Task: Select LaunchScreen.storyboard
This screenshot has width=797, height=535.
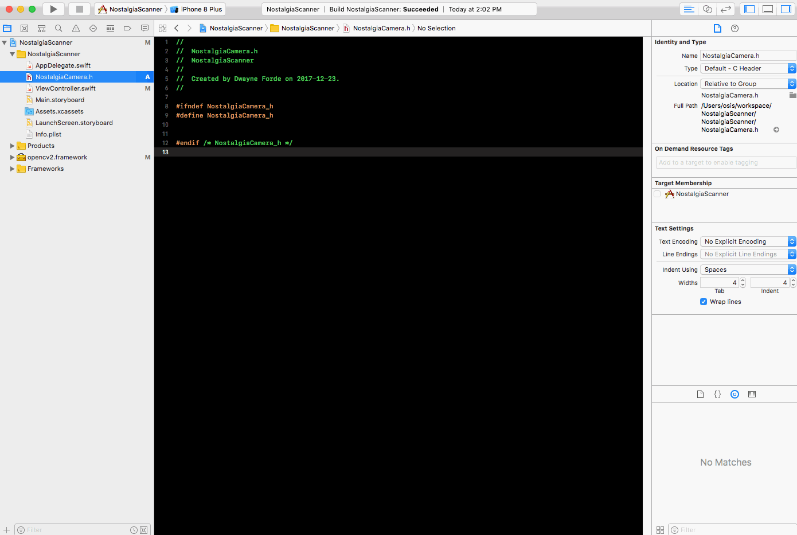Action: point(74,123)
